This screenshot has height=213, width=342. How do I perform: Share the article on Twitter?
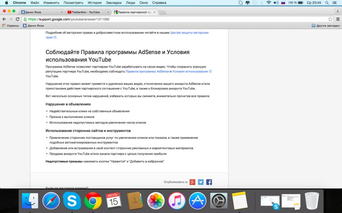(200, 182)
